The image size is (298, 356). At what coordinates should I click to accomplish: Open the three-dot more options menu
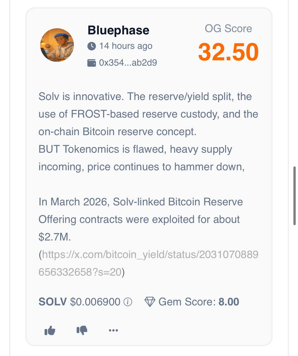[x=113, y=330]
